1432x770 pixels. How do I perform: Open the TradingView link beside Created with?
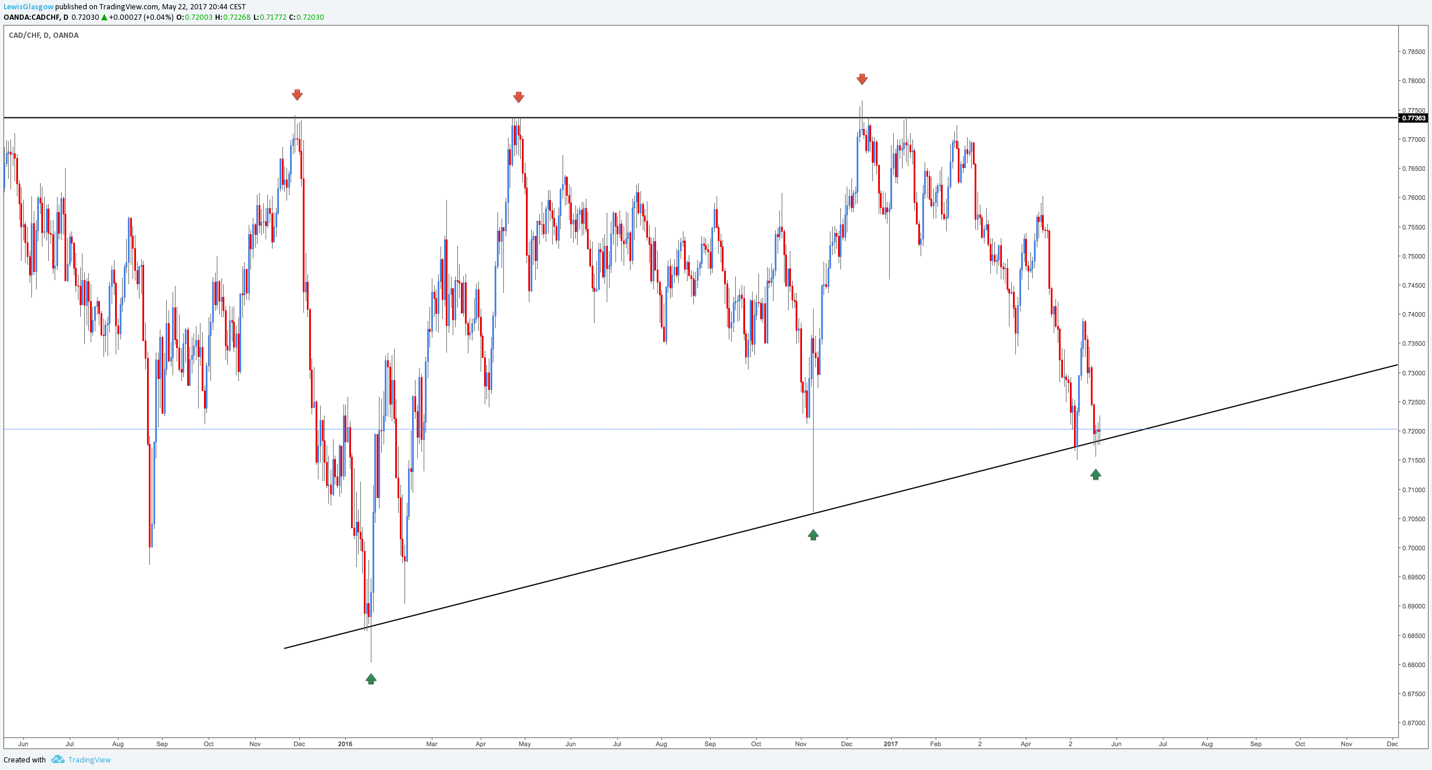[x=90, y=760]
